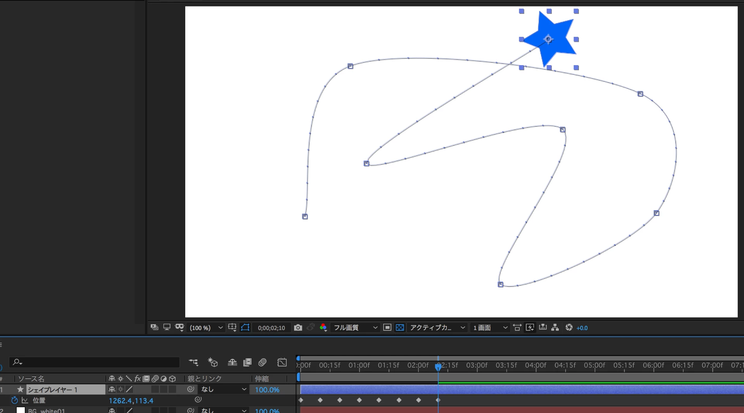This screenshot has height=413, width=744.
Task: Click 伸縮 column header
Action: point(262,378)
